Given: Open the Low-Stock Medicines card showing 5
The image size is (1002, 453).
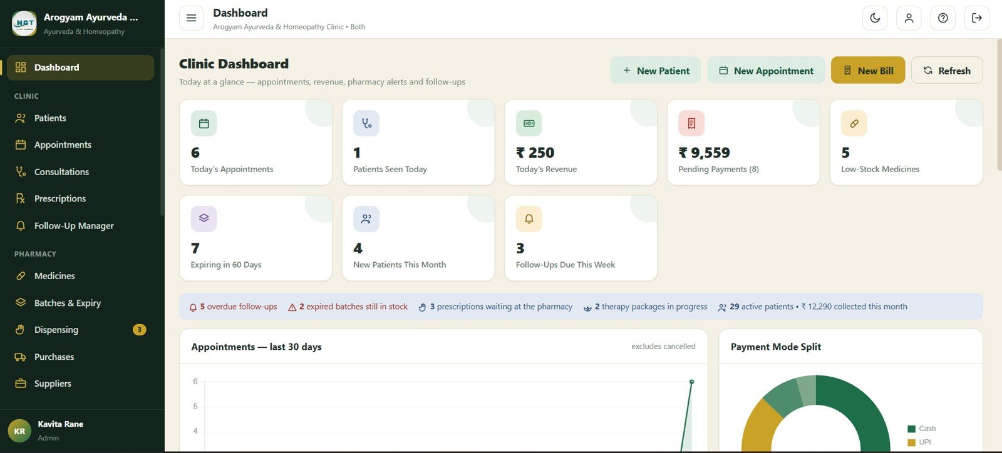Looking at the screenshot, I should (906, 142).
